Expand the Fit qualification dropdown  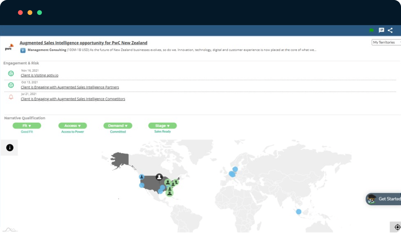(x=27, y=126)
